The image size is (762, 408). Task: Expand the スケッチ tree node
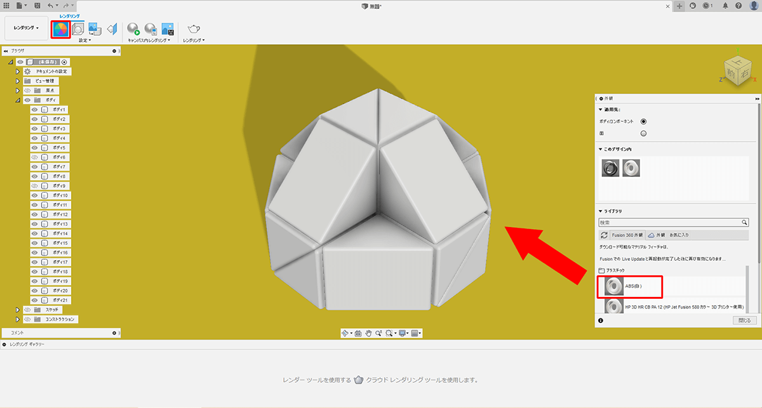click(x=18, y=310)
